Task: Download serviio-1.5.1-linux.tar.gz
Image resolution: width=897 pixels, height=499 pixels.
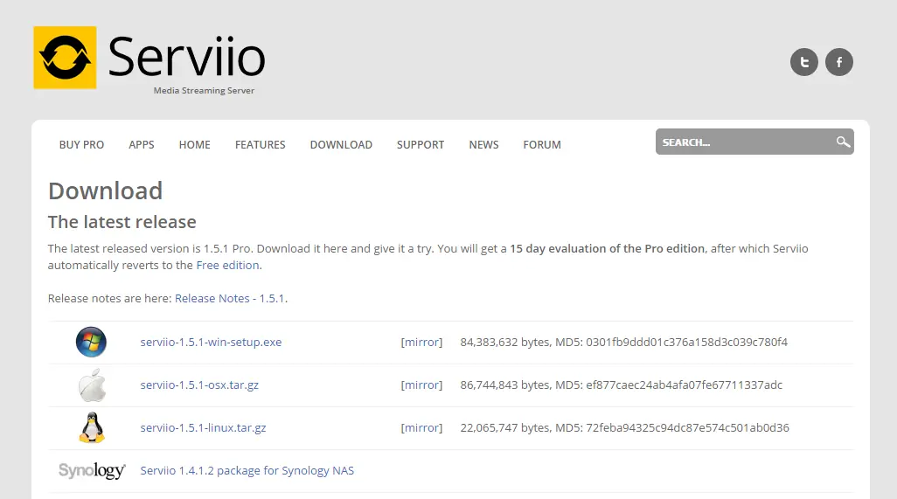Action: click(203, 427)
